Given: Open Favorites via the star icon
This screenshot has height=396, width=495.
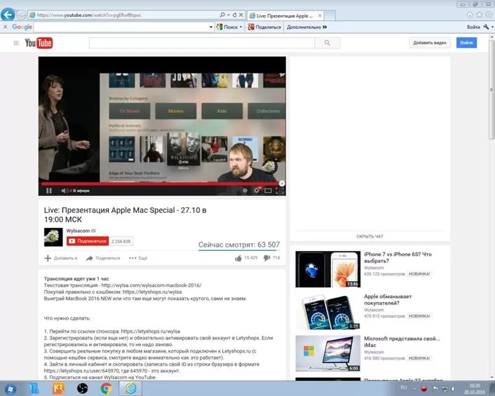Looking at the screenshot, I should pyautogui.click(x=479, y=14).
